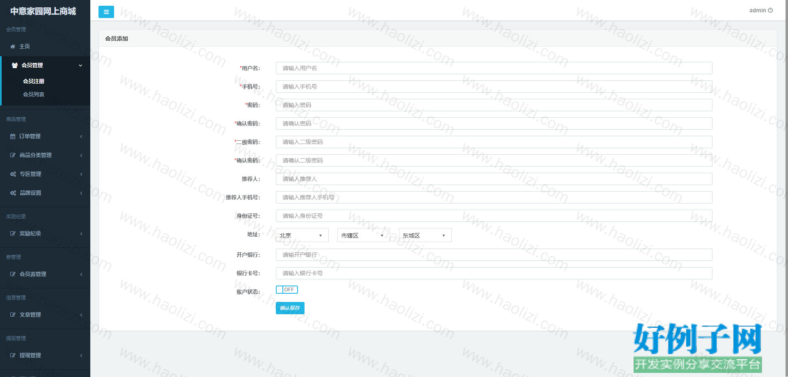
Task: Click the edit icon beside 文章管理
Action: pyautogui.click(x=13, y=315)
